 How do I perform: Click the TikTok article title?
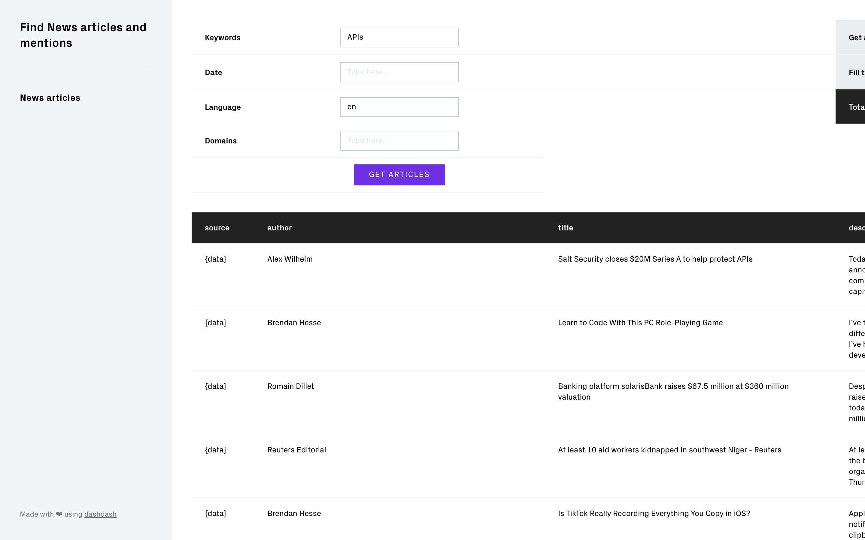[x=653, y=514]
